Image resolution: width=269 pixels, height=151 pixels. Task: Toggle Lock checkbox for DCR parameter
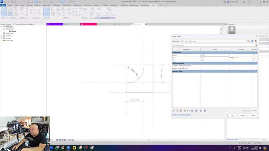pos(253,58)
